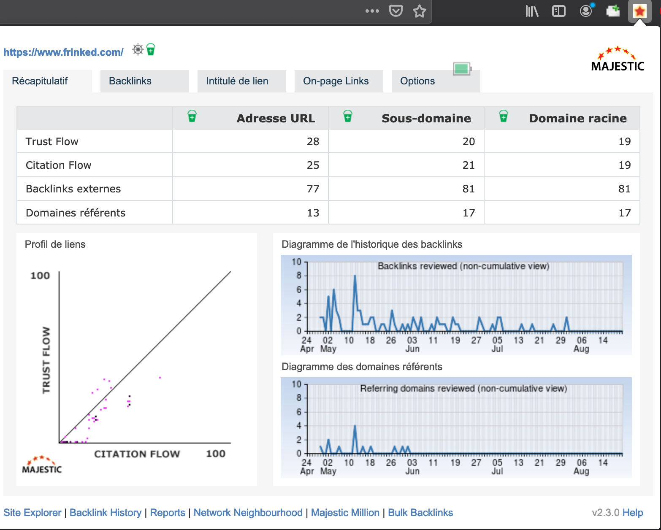Toggle the Firefox sidebar icon

558,11
